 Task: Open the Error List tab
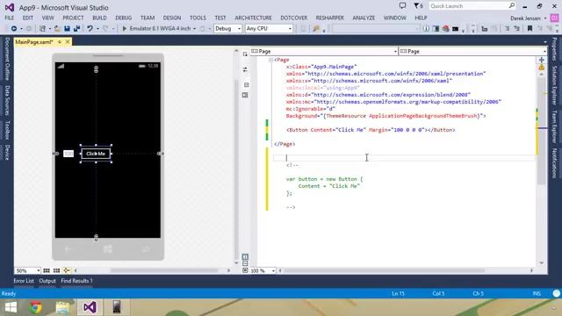[x=24, y=281]
